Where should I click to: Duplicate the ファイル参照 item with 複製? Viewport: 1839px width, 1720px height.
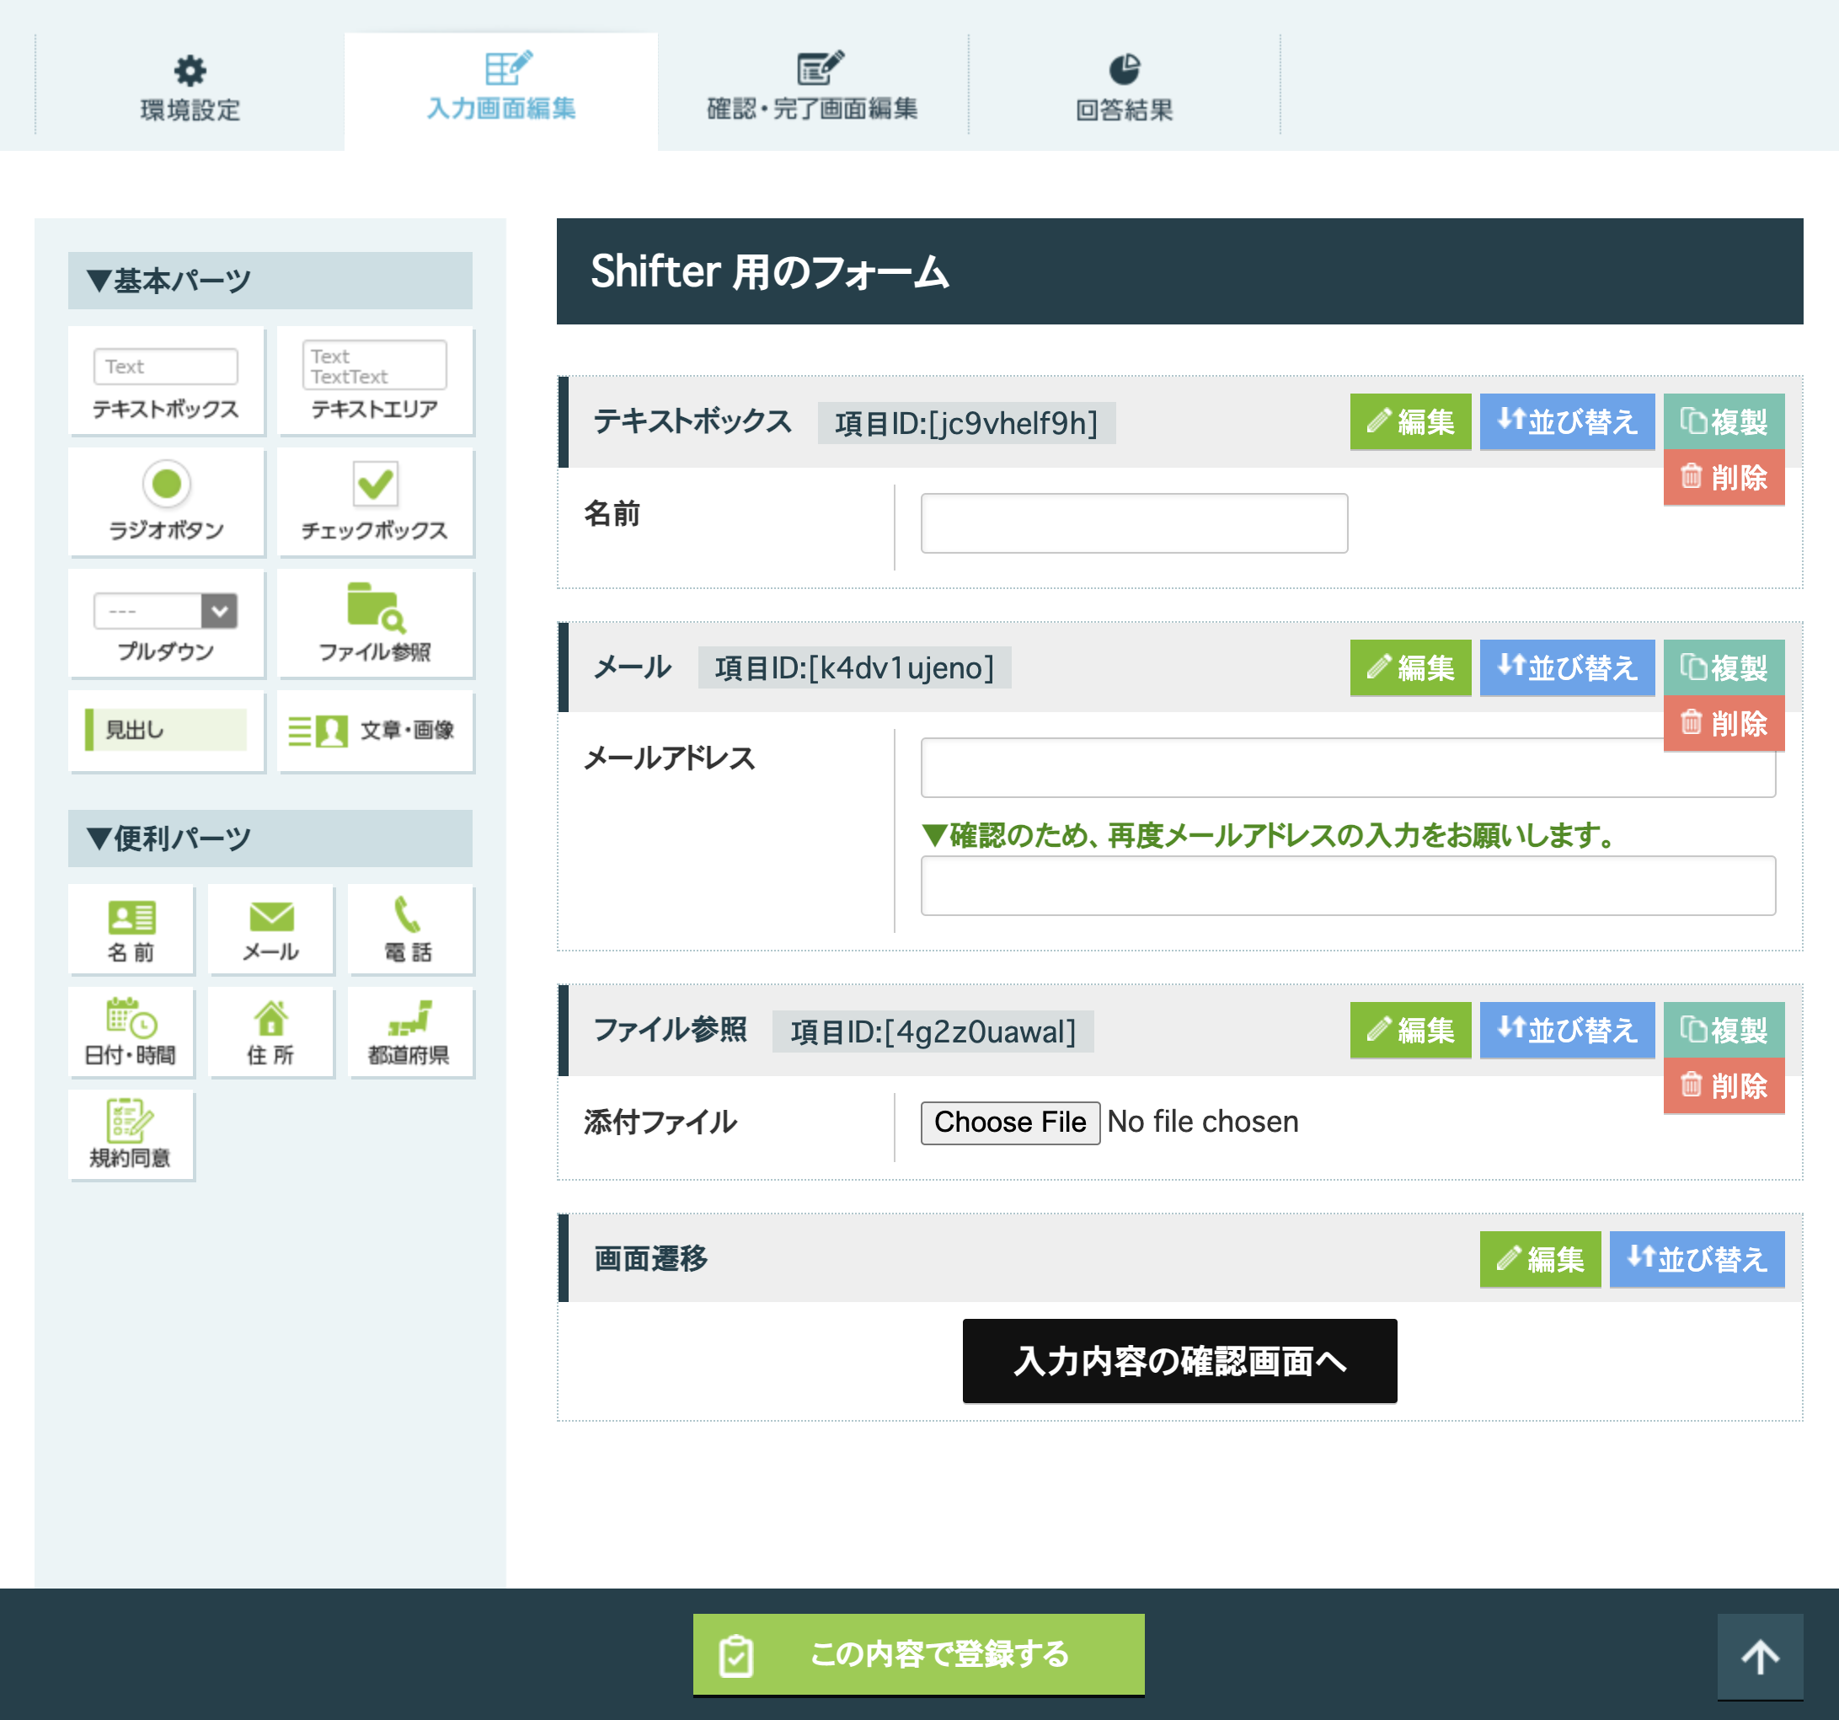click(1724, 1030)
